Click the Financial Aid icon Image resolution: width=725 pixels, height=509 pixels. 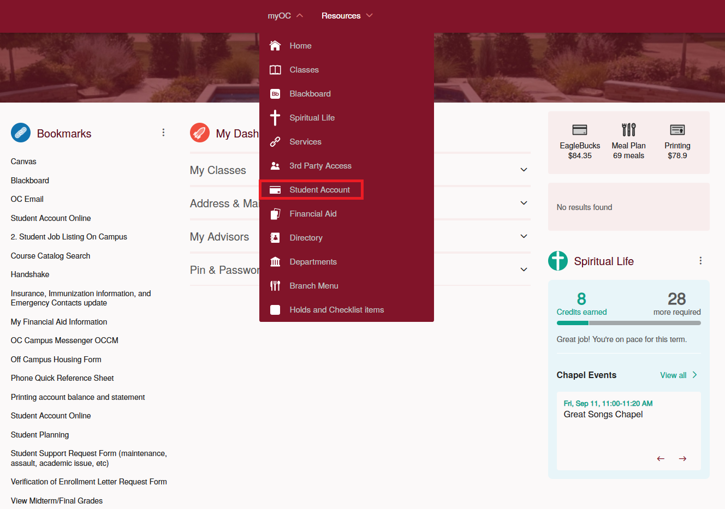275,214
